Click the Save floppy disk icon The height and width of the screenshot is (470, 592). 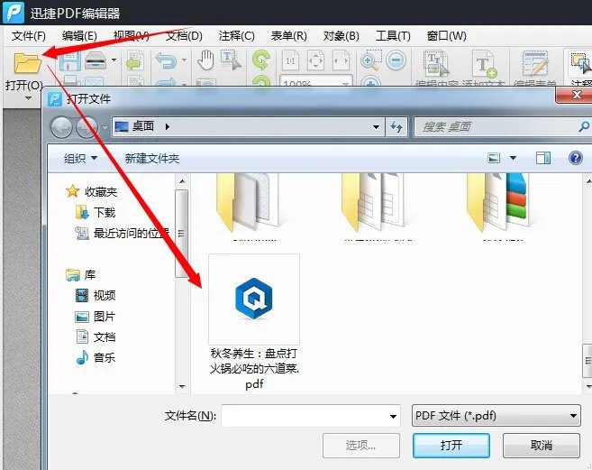click(x=70, y=60)
